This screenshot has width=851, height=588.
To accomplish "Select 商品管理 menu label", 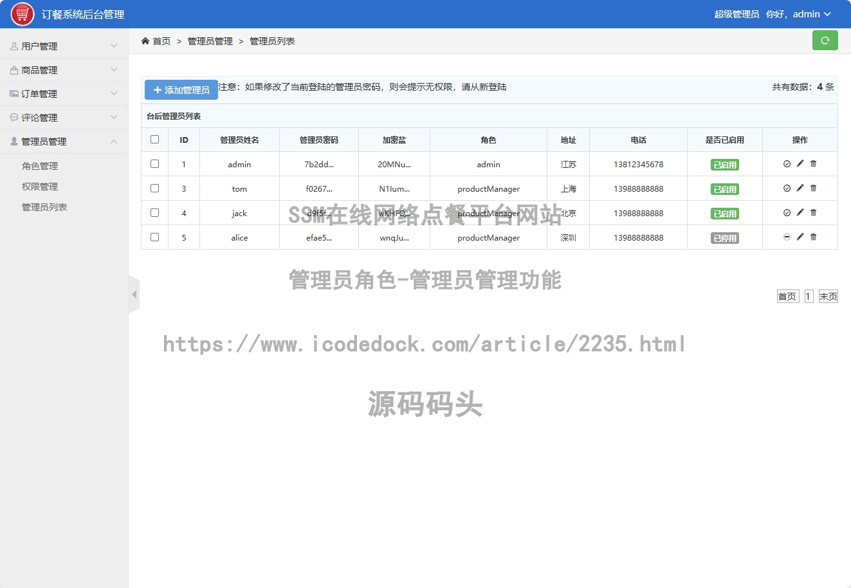I will pos(39,70).
